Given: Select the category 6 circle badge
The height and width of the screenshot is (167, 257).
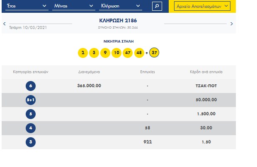Looking at the screenshot, I should click(x=30, y=86).
